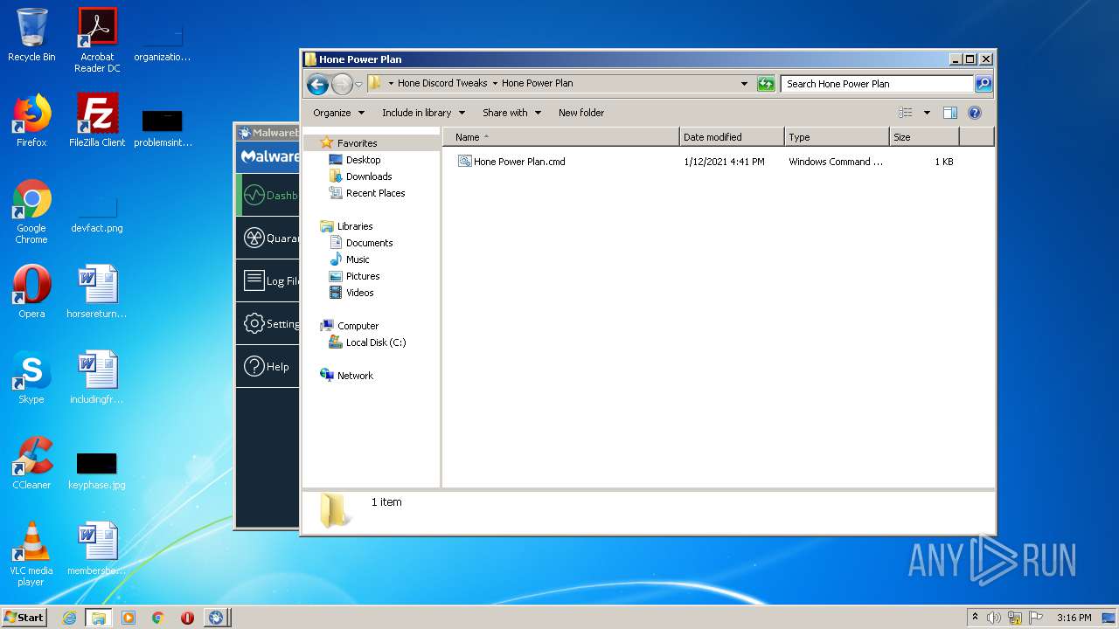Screen dimensions: 1119x629
Task: Open Malwarebytes Log Files tab
Action: point(268,281)
